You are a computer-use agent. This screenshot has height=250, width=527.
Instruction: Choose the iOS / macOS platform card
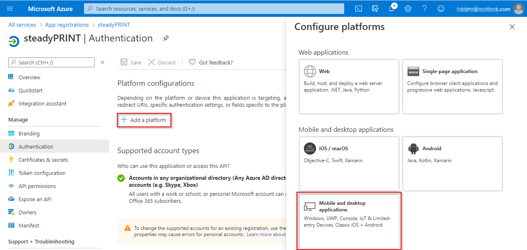coord(349,164)
